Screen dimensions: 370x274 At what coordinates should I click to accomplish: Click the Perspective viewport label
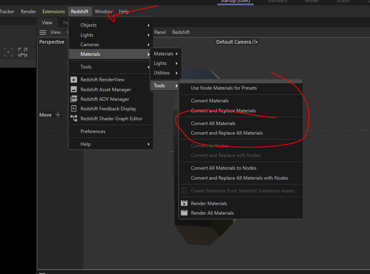pyautogui.click(x=52, y=42)
